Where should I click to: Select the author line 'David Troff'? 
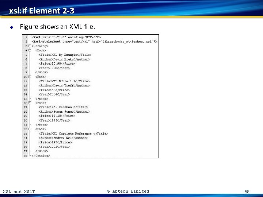(x=64, y=86)
